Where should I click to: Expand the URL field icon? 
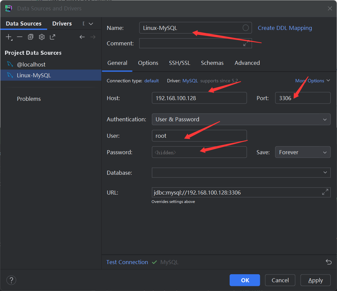point(325,192)
